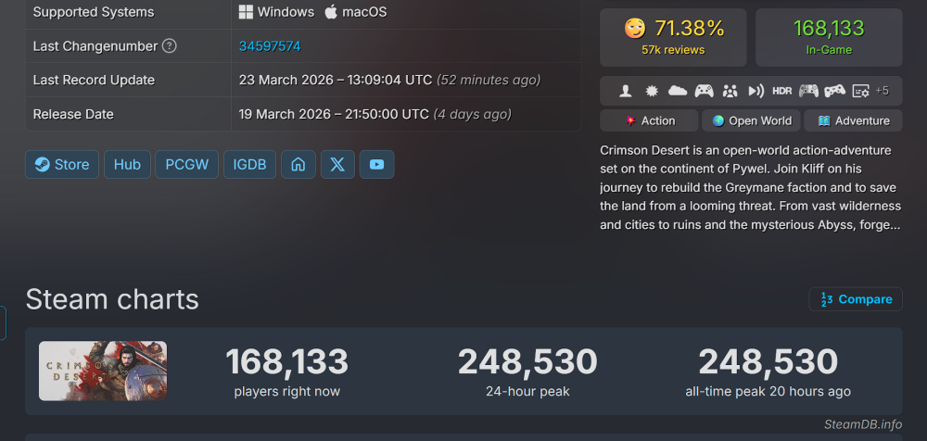Click the Remote Play broadcast icon
The image size is (927, 441).
[756, 91]
